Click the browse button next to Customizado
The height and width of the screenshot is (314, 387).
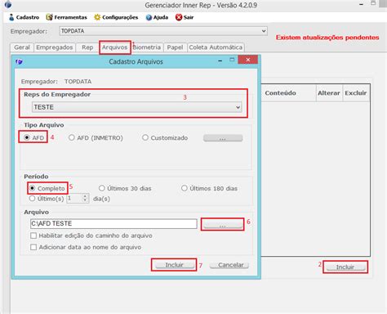coord(223,138)
